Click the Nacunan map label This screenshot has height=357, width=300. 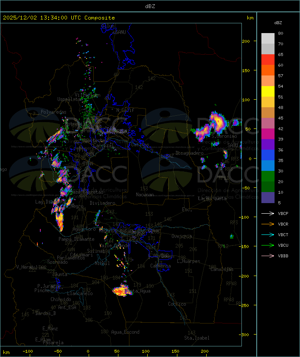coord(145,195)
